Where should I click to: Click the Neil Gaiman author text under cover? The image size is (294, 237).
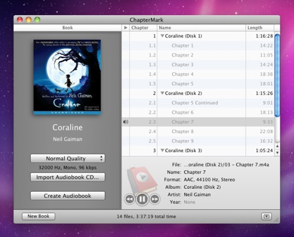click(68, 139)
